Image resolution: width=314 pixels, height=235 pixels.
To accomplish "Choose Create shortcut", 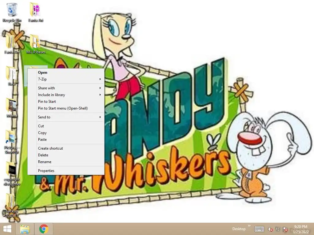I will pos(66,148).
